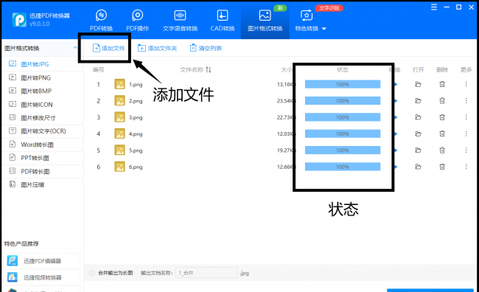
Task: Sort by 文件名称 using sort arrows
Action: click(209, 70)
